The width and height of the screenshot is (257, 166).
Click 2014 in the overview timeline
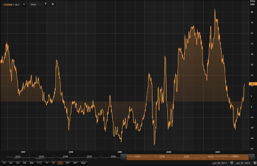(65, 156)
